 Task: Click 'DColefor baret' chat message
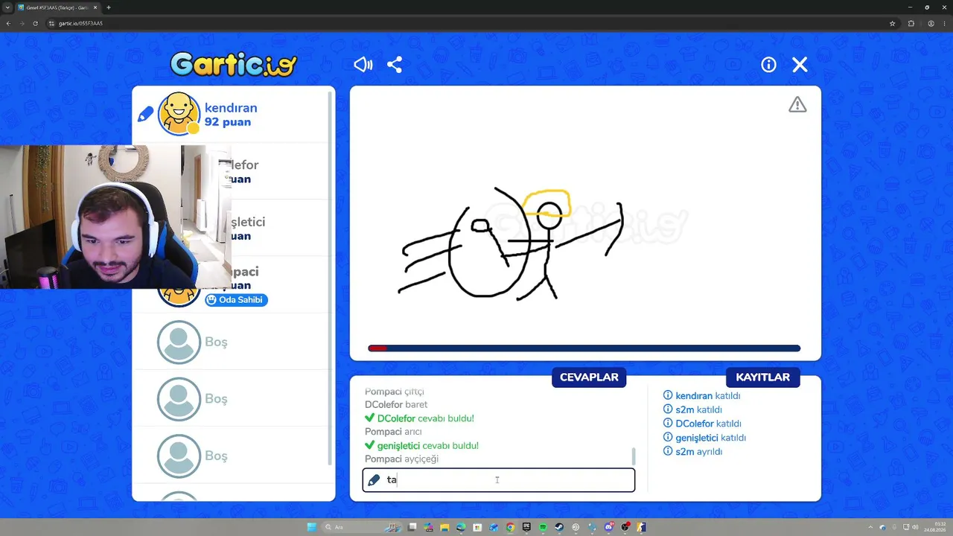pyautogui.click(x=396, y=405)
